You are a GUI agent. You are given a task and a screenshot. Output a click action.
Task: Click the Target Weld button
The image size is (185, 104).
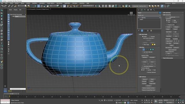pos(152,83)
